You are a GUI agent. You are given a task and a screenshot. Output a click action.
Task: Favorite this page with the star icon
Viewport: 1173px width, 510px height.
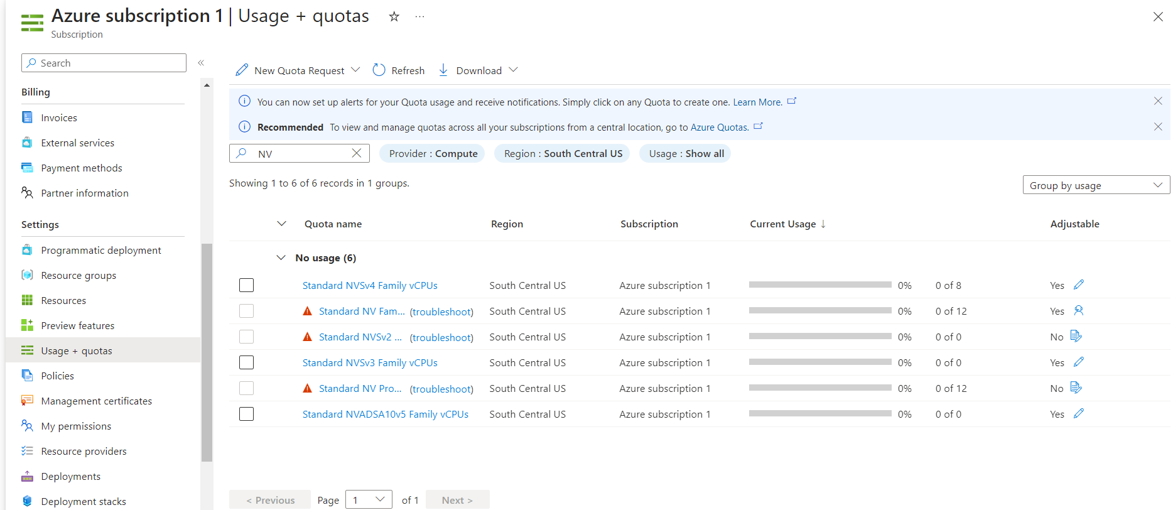[x=394, y=16]
